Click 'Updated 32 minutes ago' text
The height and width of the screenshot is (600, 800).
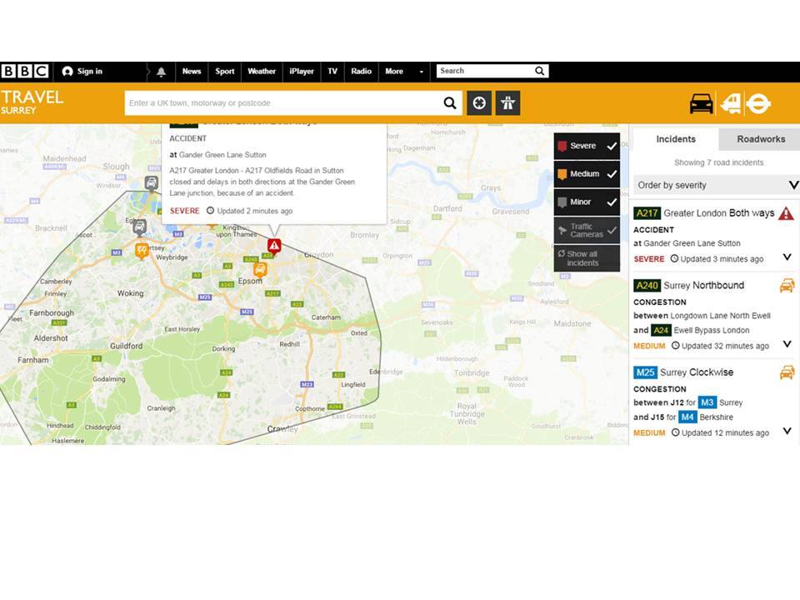click(x=725, y=346)
